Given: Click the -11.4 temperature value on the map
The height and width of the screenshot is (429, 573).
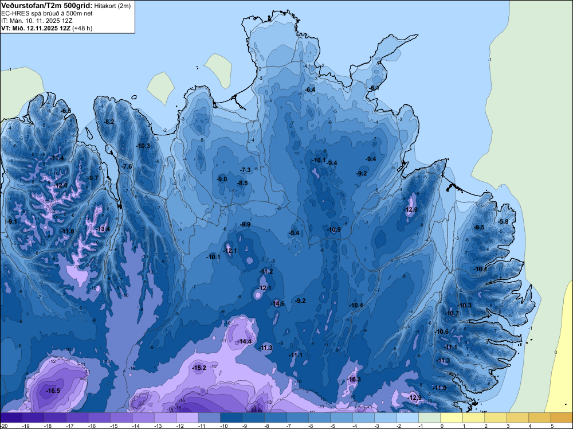Looking at the screenshot, I should [x=57, y=158].
